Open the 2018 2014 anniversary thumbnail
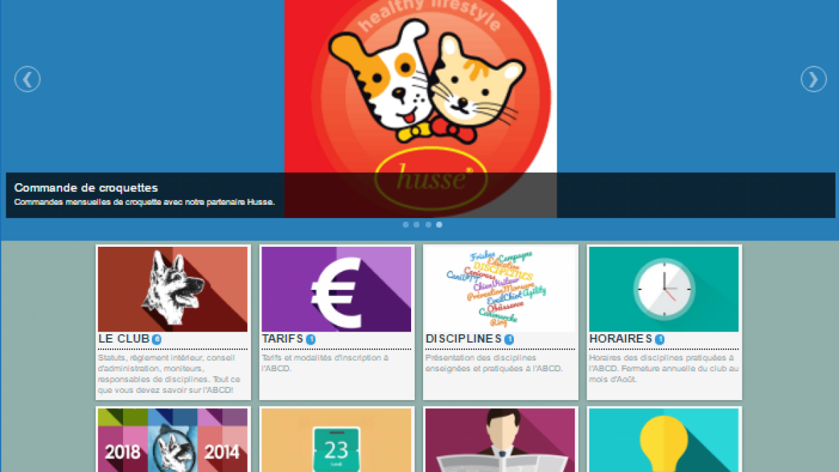 (173, 441)
